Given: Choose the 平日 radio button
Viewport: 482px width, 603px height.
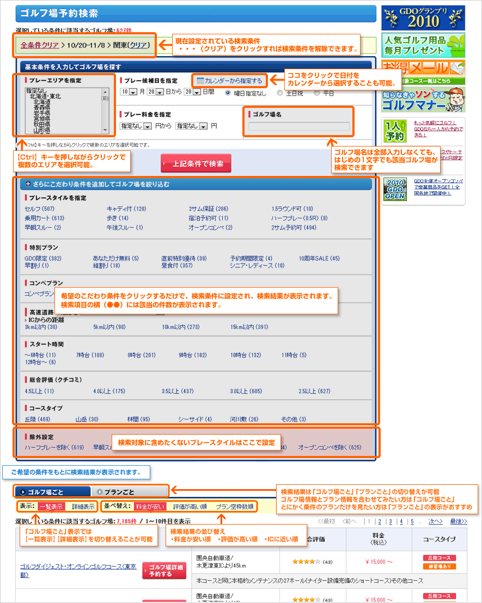Looking at the screenshot, I should pyautogui.click(x=317, y=93).
